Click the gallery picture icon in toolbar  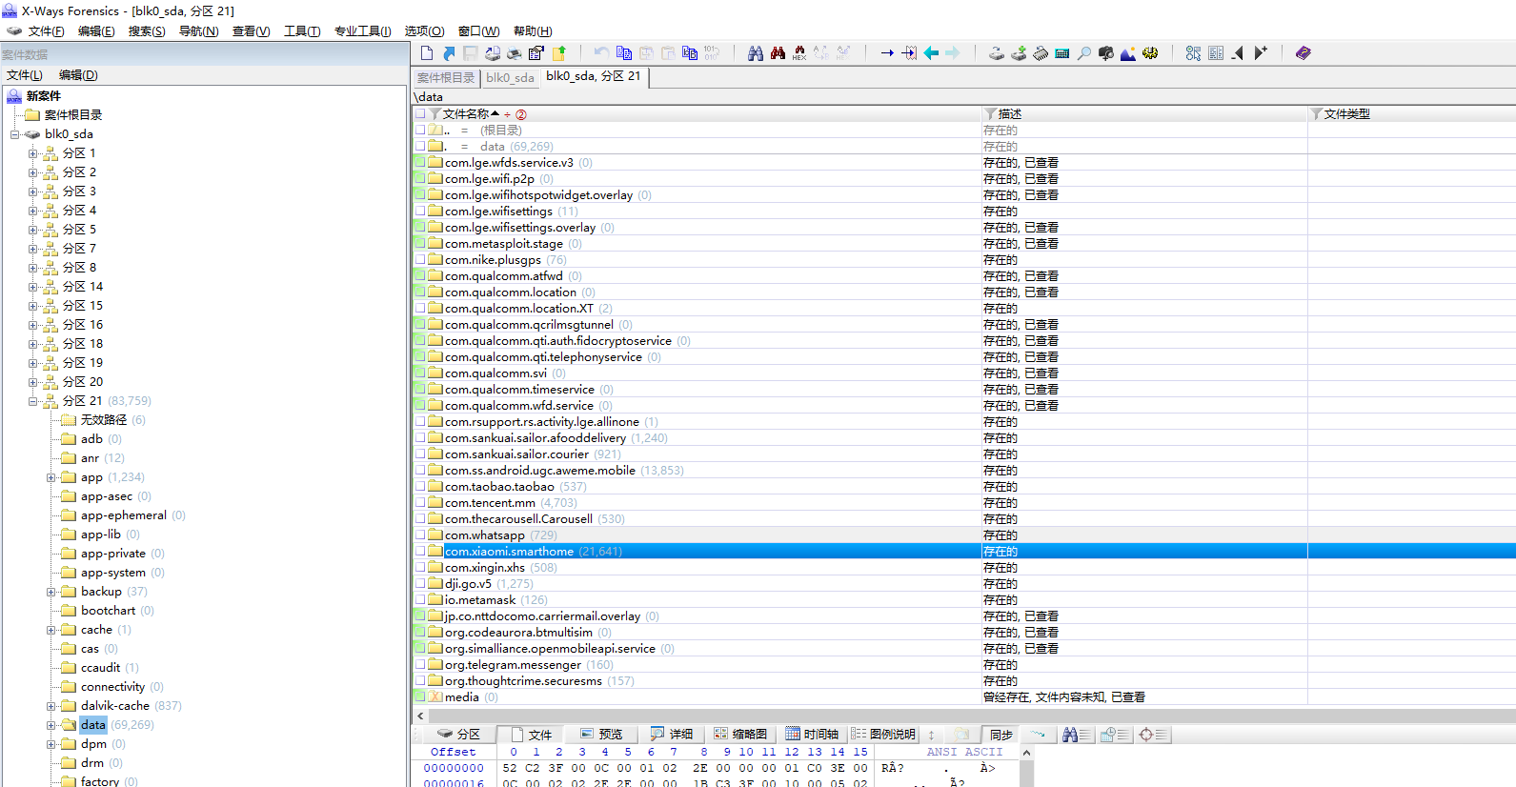(x=1128, y=53)
